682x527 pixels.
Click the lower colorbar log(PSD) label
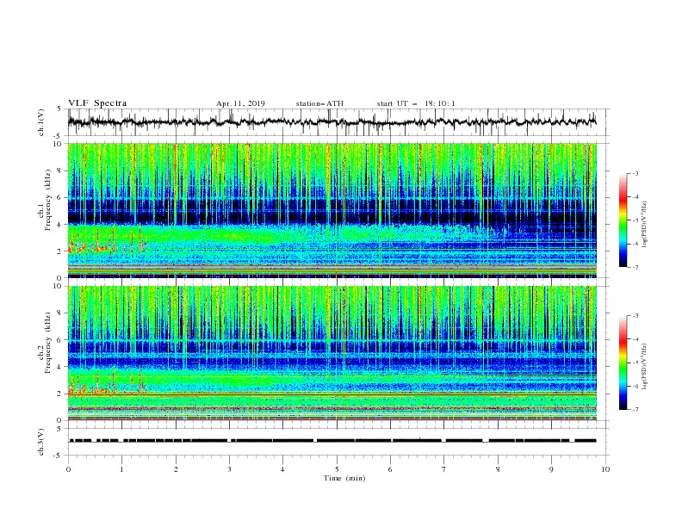point(645,366)
